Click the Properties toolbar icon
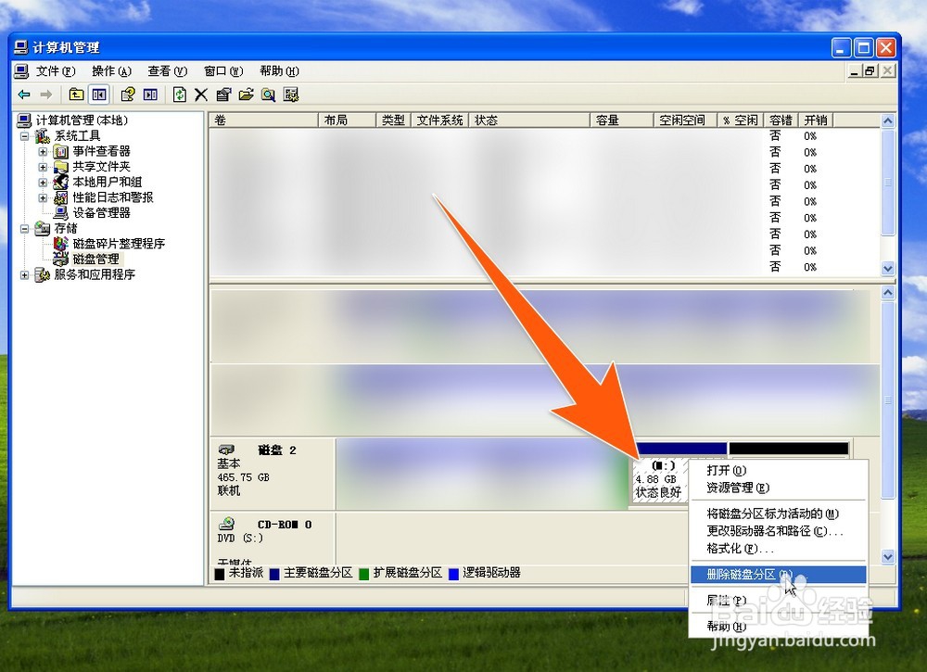The height and width of the screenshot is (672, 927). 223,95
